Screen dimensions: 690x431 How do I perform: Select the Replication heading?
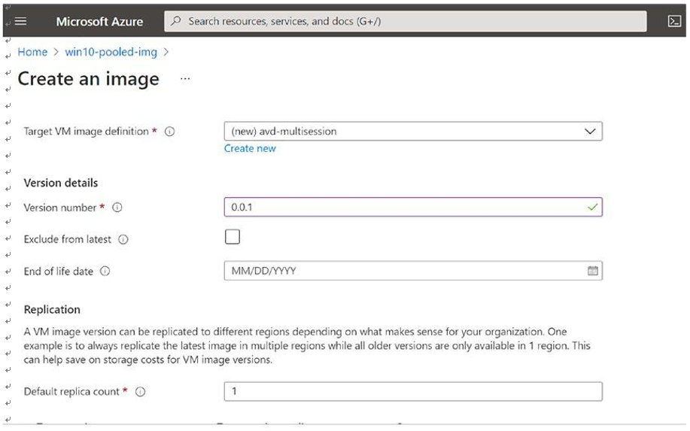[52, 310]
